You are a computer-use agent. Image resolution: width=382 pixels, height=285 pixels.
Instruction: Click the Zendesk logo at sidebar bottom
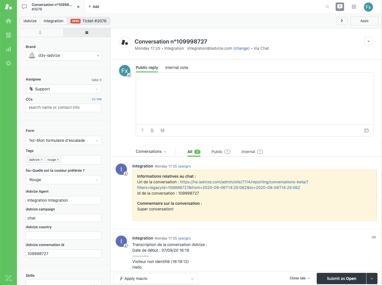point(8,278)
